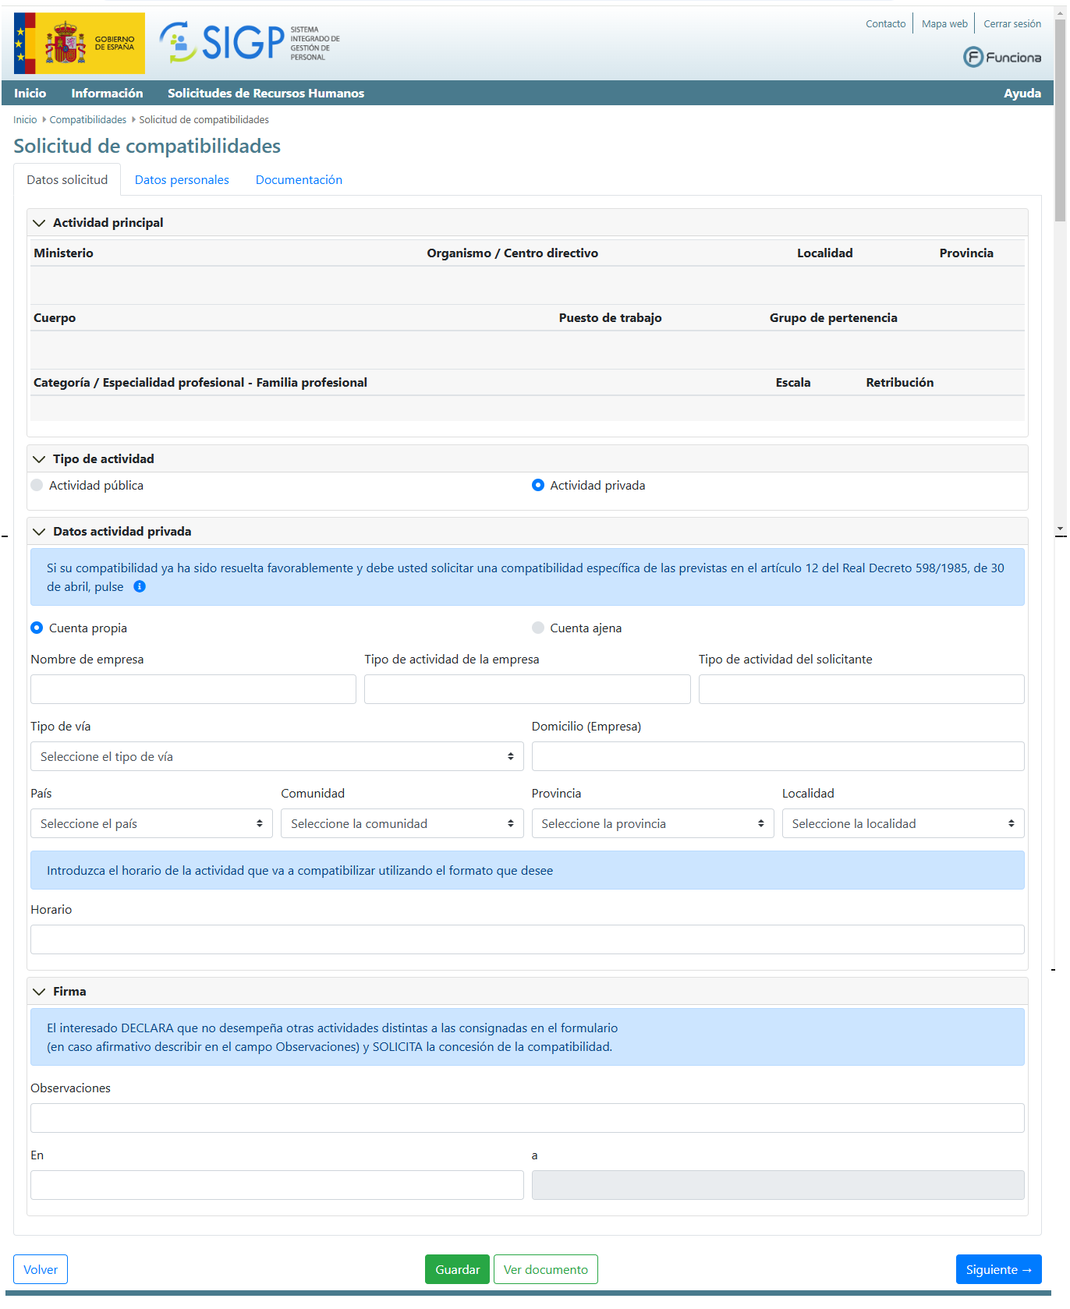This screenshot has height=1309, width=1070.
Task: Choose the Cuenta propia option
Action: 37,628
